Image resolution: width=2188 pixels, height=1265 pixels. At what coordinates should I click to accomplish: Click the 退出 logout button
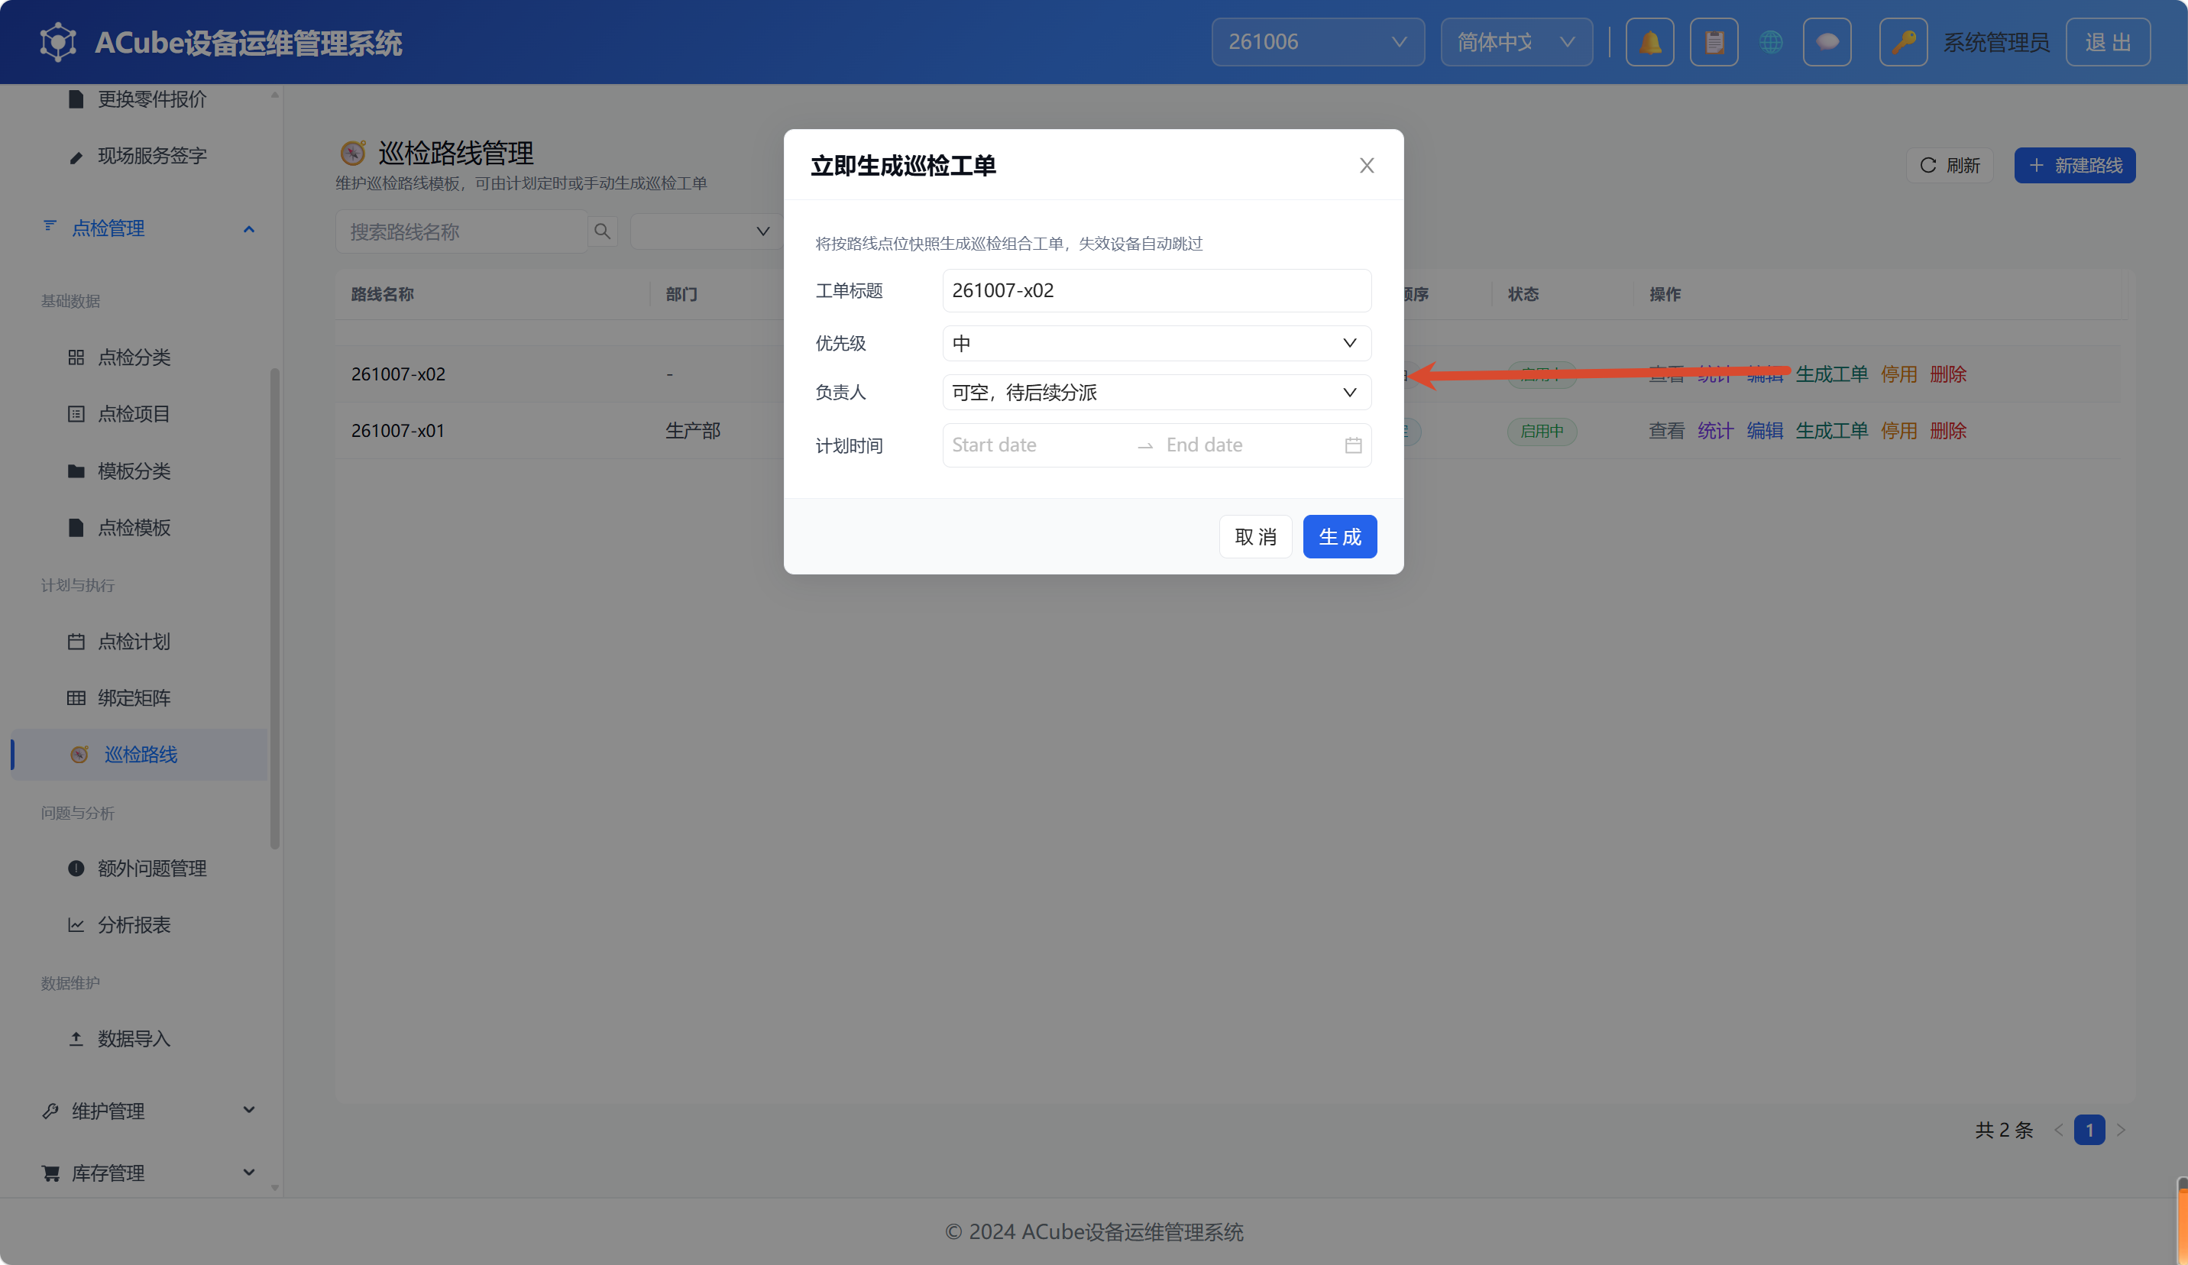tap(2107, 42)
